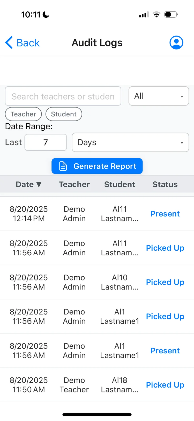Click the document icon on Generate Report

click(x=63, y=166)
